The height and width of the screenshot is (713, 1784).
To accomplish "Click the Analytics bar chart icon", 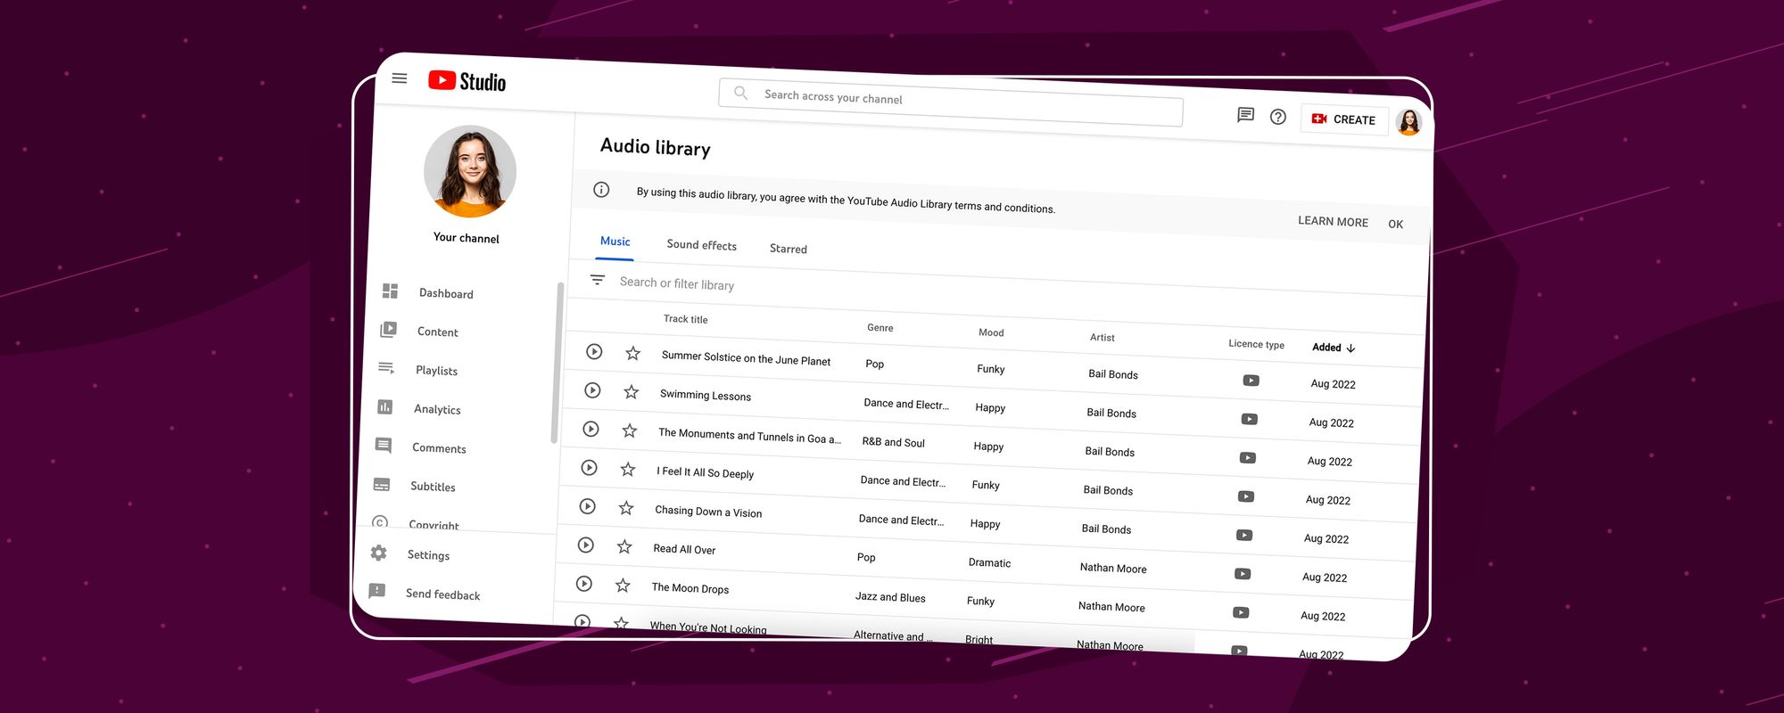I will tap(384, 406).
